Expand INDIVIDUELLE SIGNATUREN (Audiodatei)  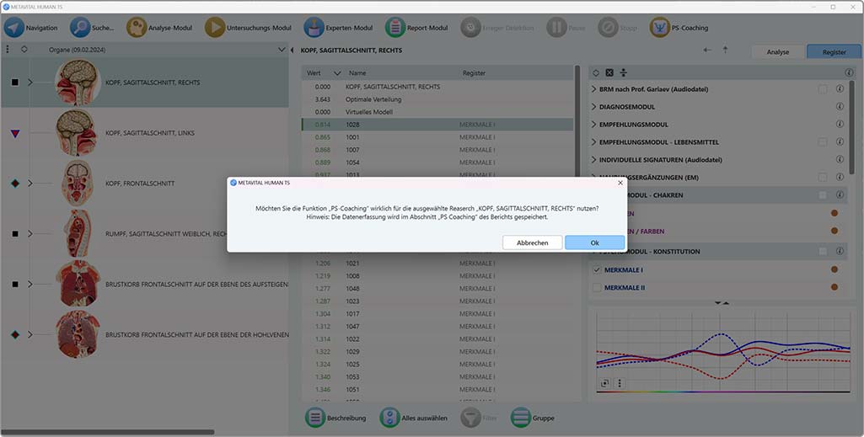point(593,160)
